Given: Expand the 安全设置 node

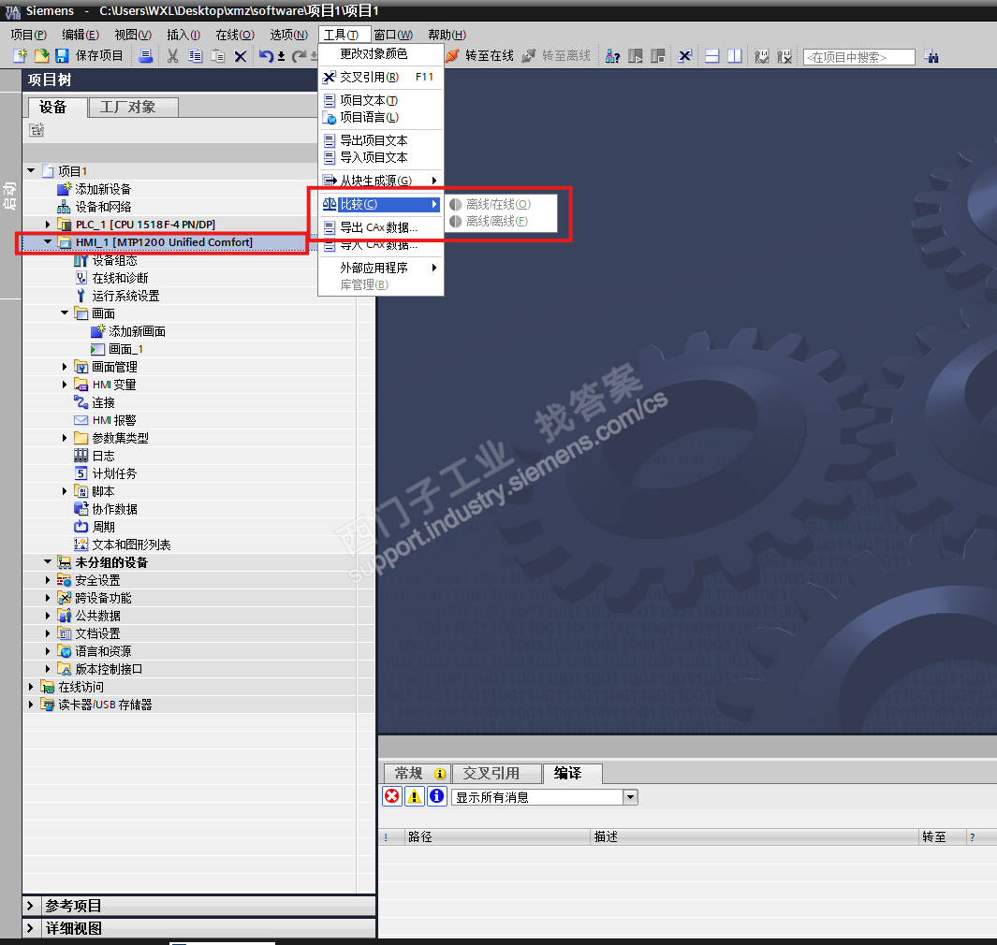Looking at the screenshot, I should (48, 580).
